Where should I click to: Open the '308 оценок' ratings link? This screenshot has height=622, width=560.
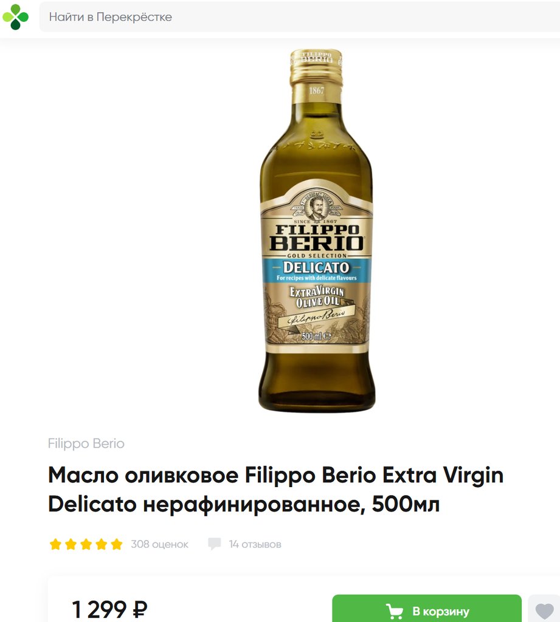pos(159,544)
